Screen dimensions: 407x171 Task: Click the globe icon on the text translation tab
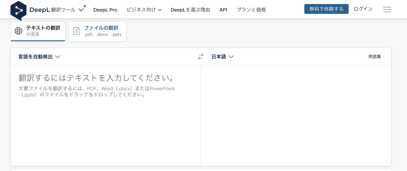18,31
